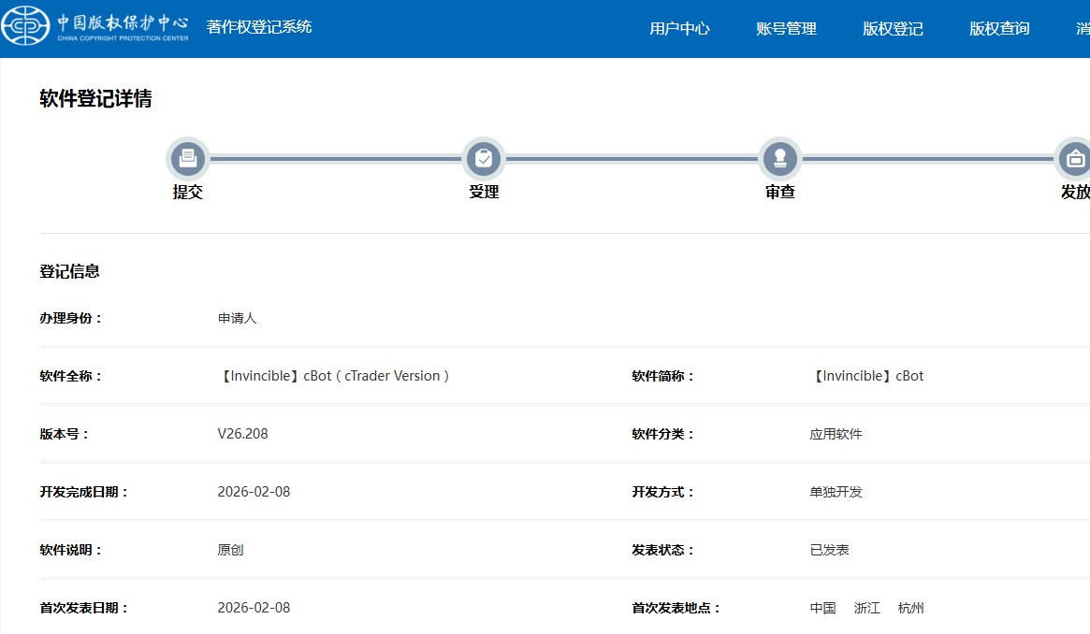
Task: Click the 软件登记详情 heading
Action: pos(95,98)
